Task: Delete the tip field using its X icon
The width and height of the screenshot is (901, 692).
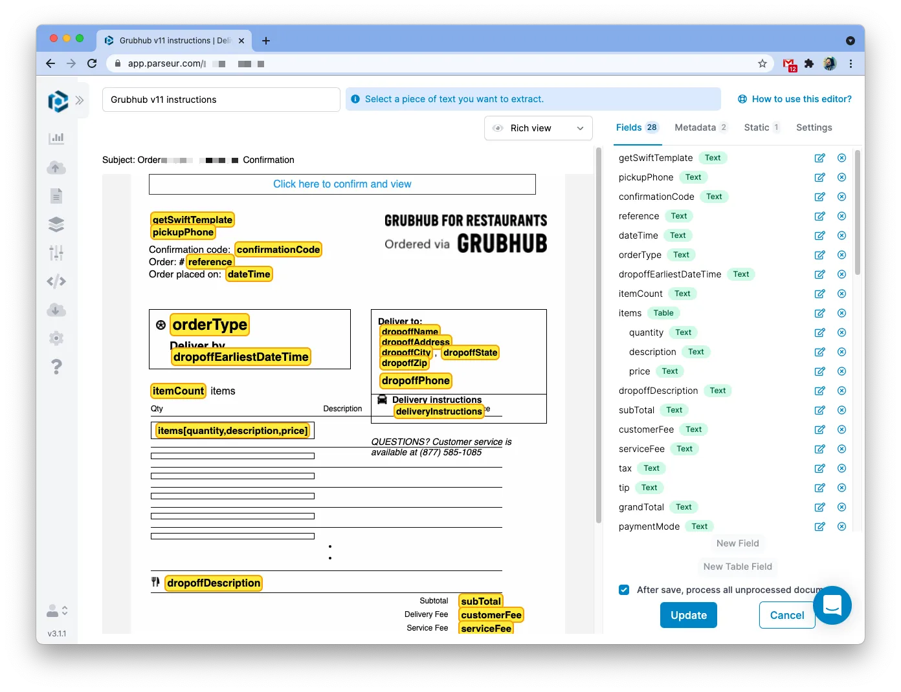Action: point(841,487)
